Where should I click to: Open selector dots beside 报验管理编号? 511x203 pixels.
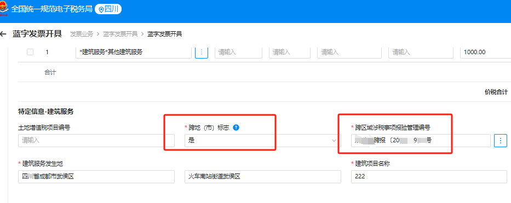click(501, 141)
